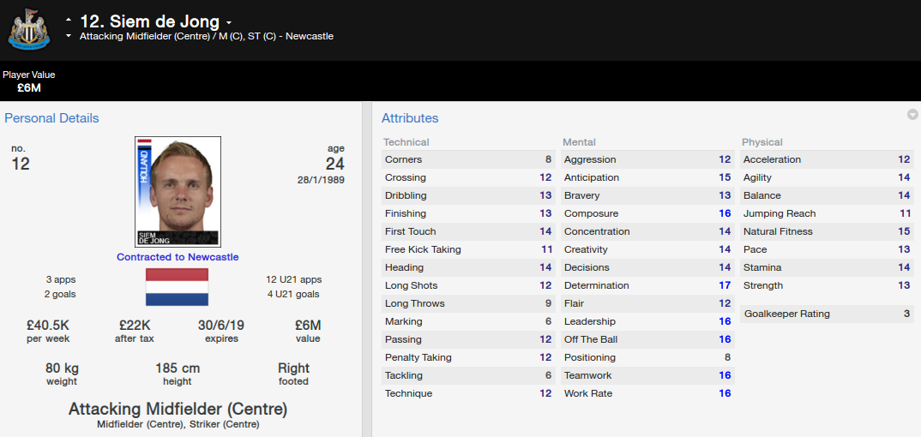Click the panel divider between details and attributes
The height and width of the screenshot is (437, 921).
(x=367, y=269)
